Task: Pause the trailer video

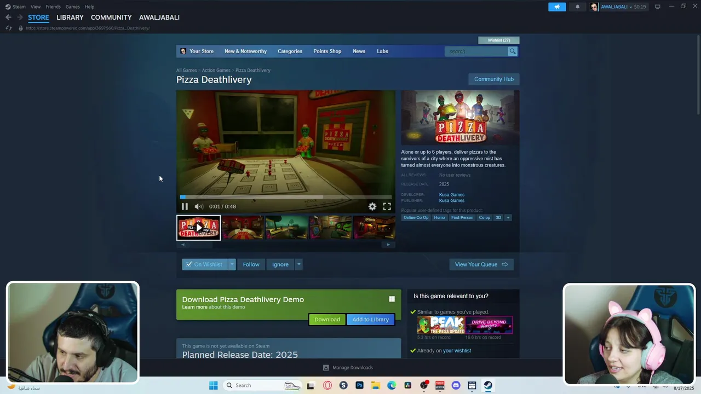Action: (185, 206)
